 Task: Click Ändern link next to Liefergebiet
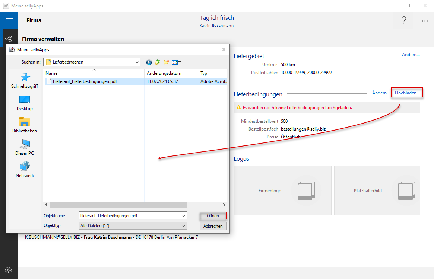411,55
